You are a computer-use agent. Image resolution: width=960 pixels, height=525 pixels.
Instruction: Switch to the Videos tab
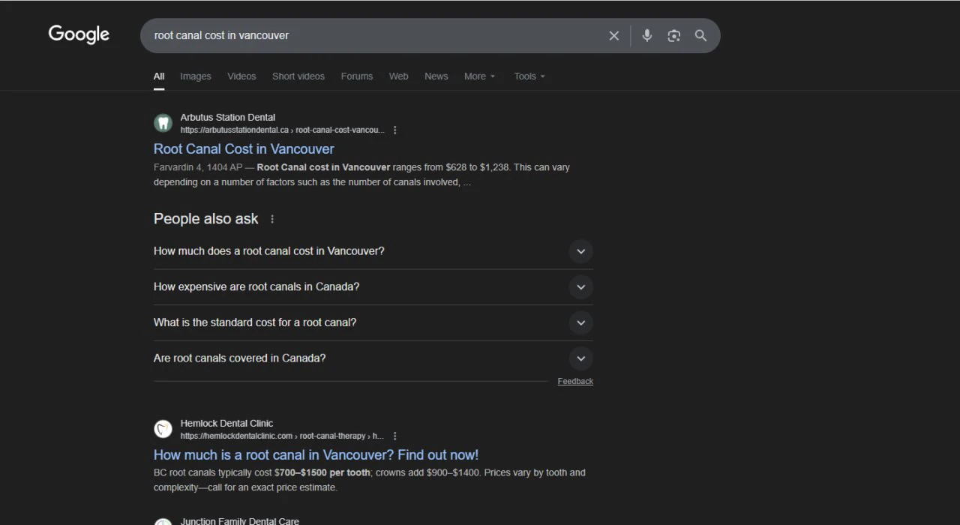click(241, 76)
